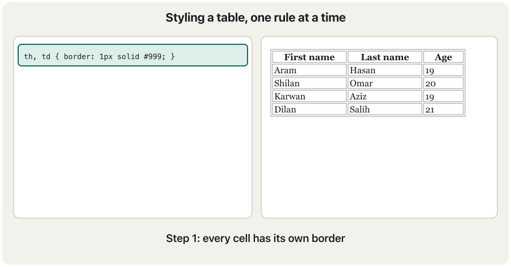511x267 pixels.
Task: Select the cell 'Karwan'
Action: (x=309, y=96)
